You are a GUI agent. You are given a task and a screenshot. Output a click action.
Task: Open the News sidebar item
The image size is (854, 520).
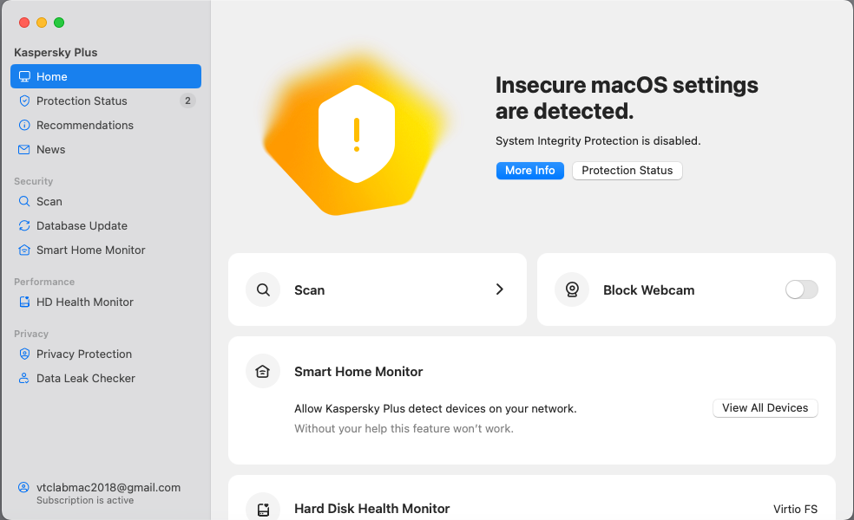[50, 149]
